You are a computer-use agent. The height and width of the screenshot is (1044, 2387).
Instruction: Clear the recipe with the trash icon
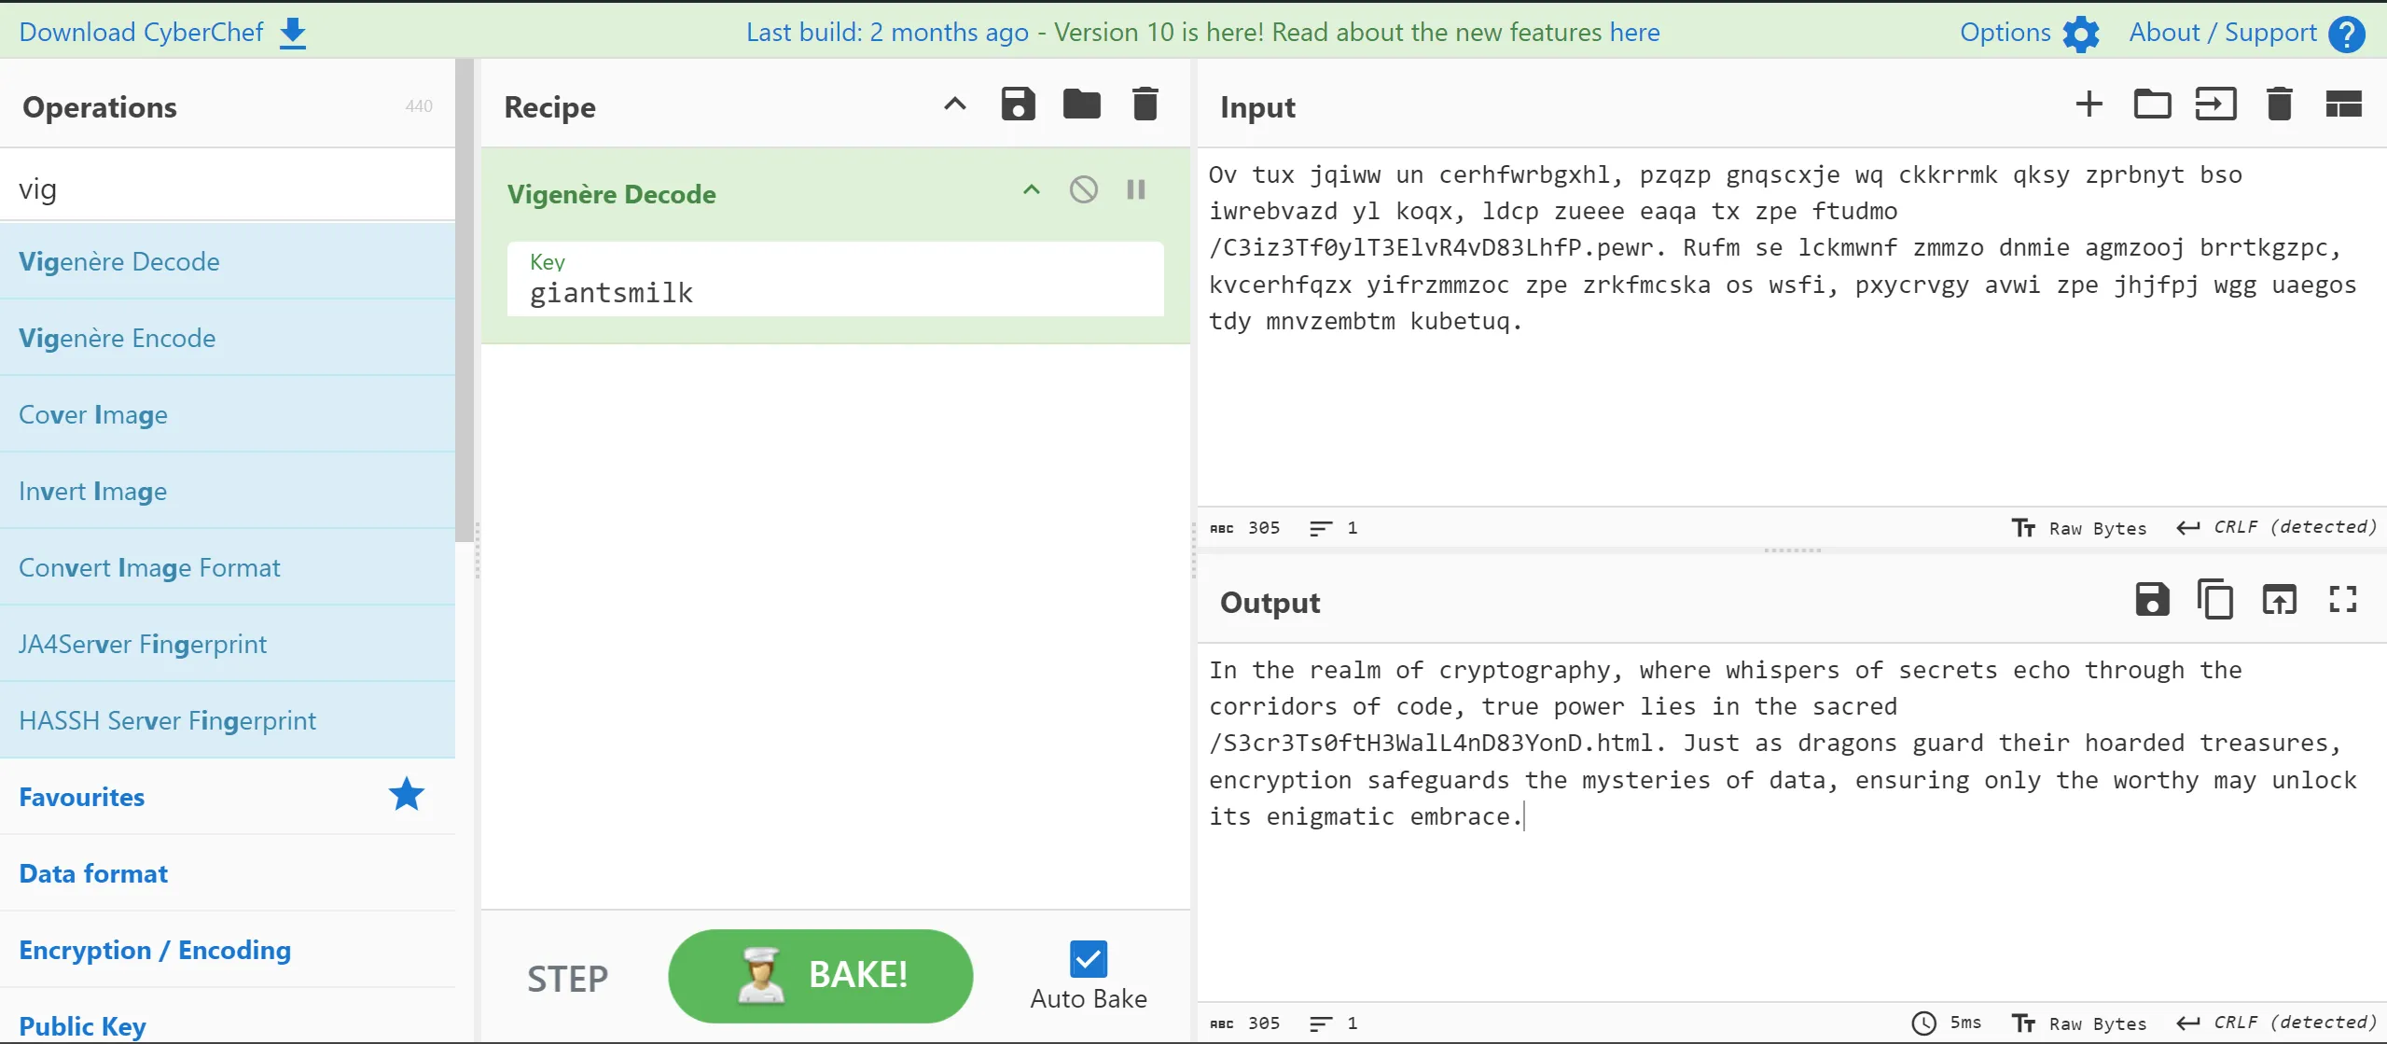tap(1145, 104)
